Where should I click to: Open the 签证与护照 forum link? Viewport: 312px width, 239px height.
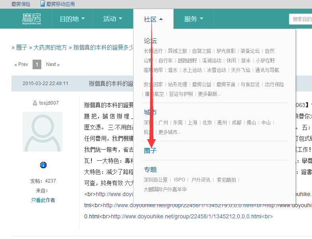(x=181, y=94)
